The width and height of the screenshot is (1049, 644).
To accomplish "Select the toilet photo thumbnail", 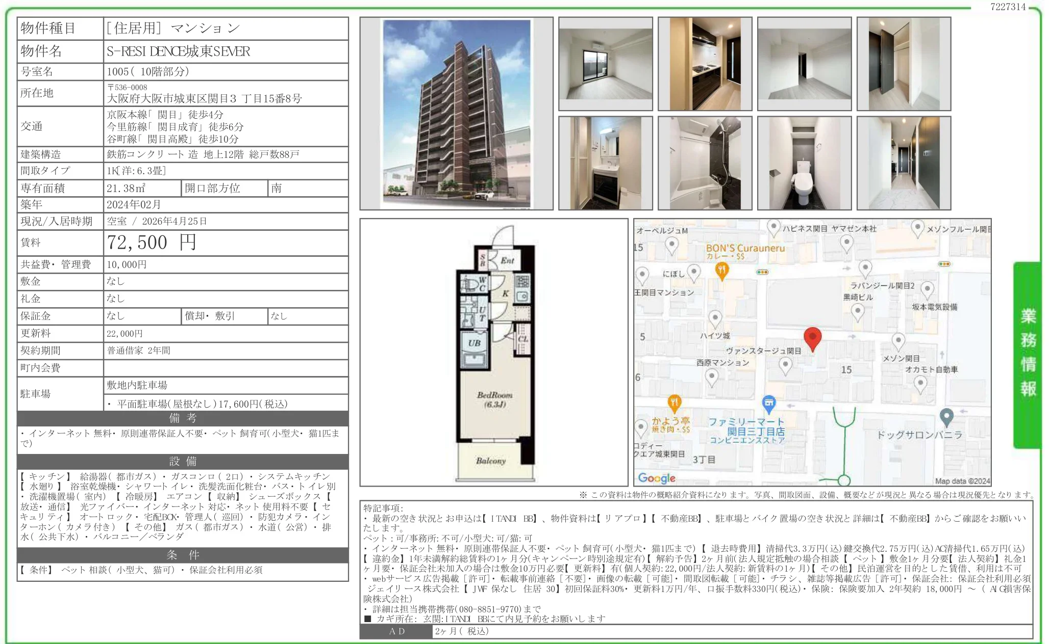I will (804, 163).
